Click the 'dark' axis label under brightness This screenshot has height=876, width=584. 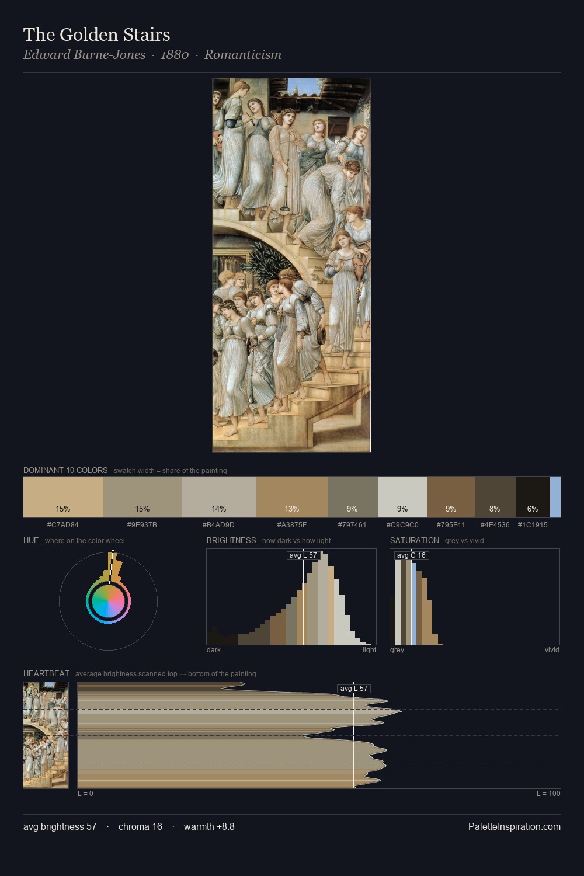[x=214, y=650]
